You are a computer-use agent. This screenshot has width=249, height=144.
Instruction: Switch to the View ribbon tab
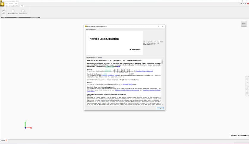(x=18, y=6)
